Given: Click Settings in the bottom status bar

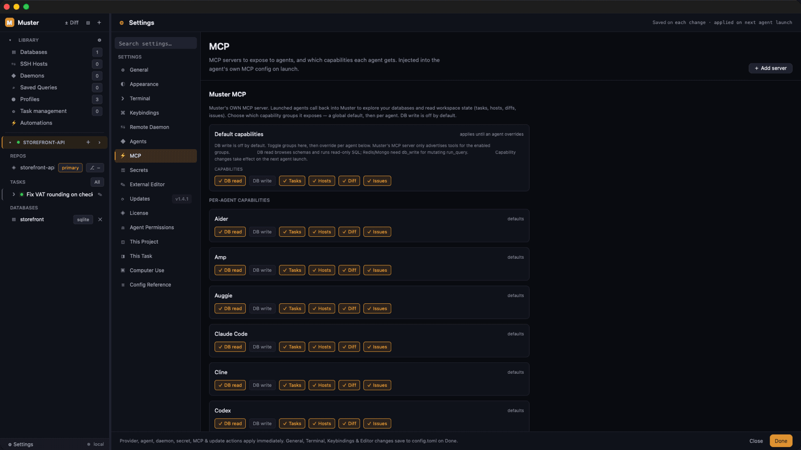Looking at the screenshot, I should click(x=21, y=444).
